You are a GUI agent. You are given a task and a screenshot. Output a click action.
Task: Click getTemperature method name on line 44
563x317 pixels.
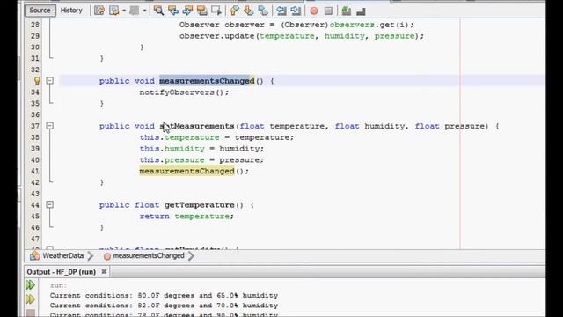[200, 205]
